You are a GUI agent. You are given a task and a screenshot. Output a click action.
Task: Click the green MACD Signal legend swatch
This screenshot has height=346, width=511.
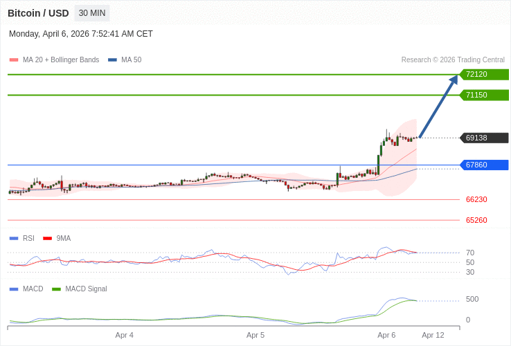57,289
